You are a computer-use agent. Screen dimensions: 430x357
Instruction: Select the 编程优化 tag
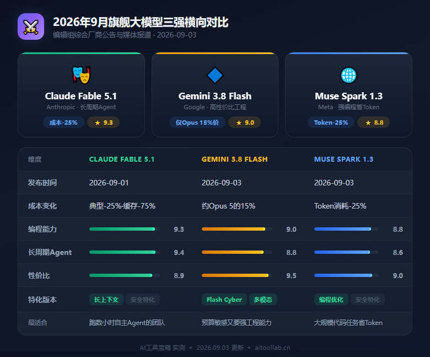tap(331, 300)
